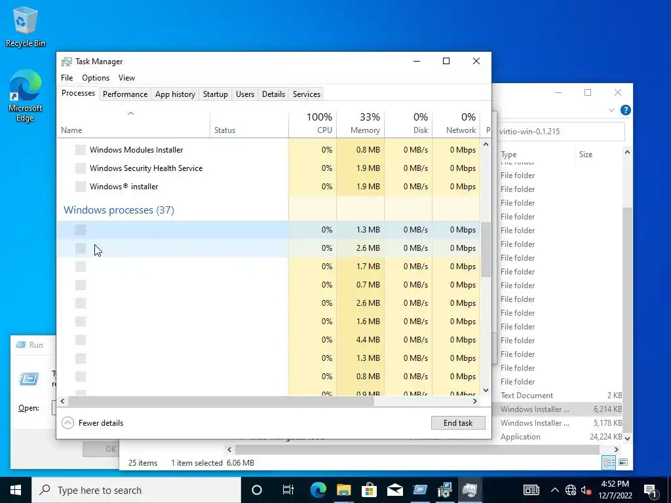Viewport: 671px width, 503px height.
Task: Sort processes by CPU column header
Action: coord(313,124)
